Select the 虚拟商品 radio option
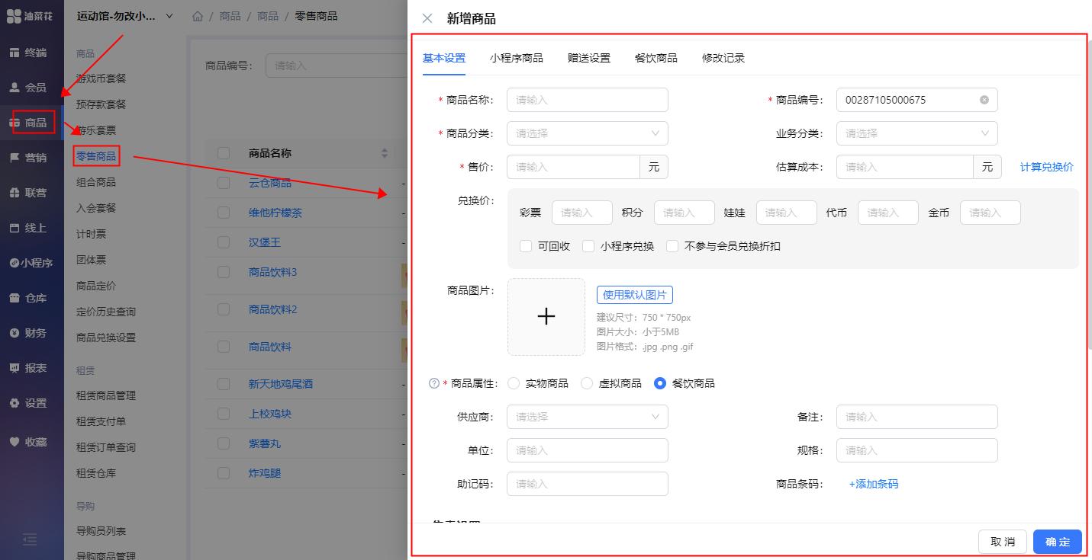 click(587, 383)
